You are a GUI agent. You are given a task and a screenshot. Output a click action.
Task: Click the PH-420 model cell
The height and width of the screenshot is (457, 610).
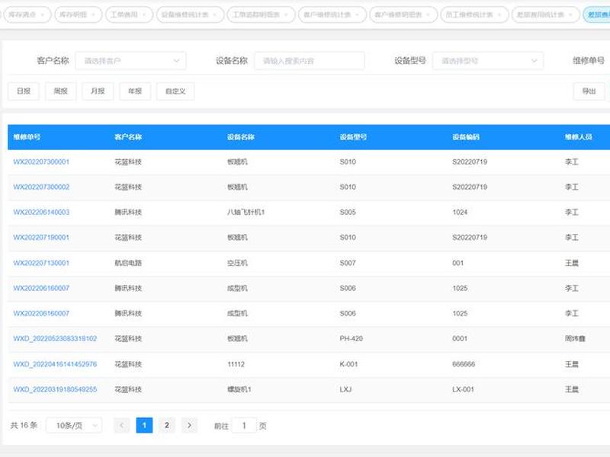pos(352,338)
